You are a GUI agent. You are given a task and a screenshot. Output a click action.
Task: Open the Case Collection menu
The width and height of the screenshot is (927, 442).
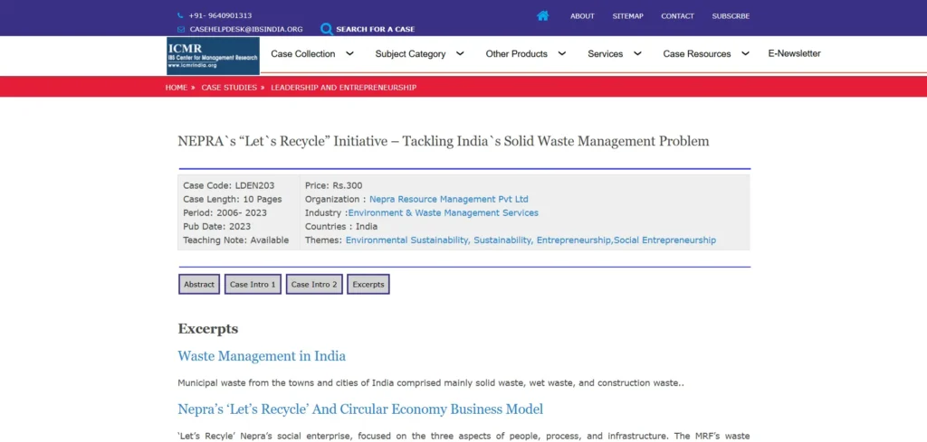tap(302, 53)
